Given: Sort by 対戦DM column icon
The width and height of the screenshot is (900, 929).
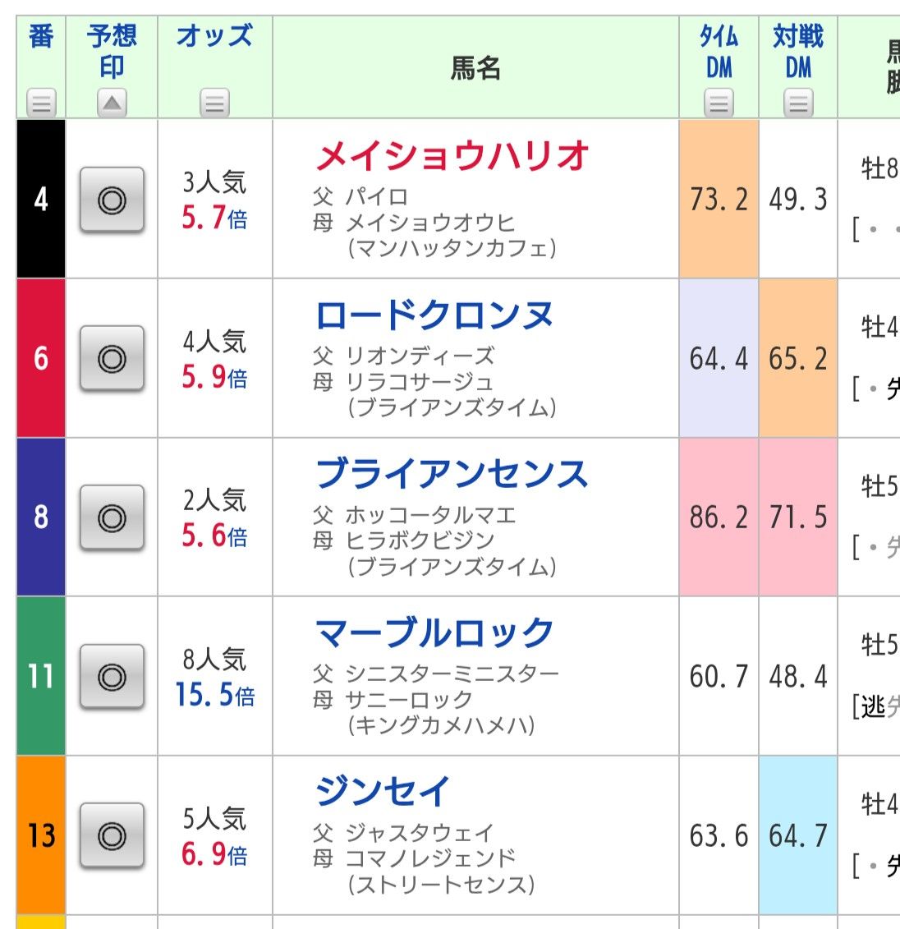Looking at the screenshot, I should click(798, 103).
